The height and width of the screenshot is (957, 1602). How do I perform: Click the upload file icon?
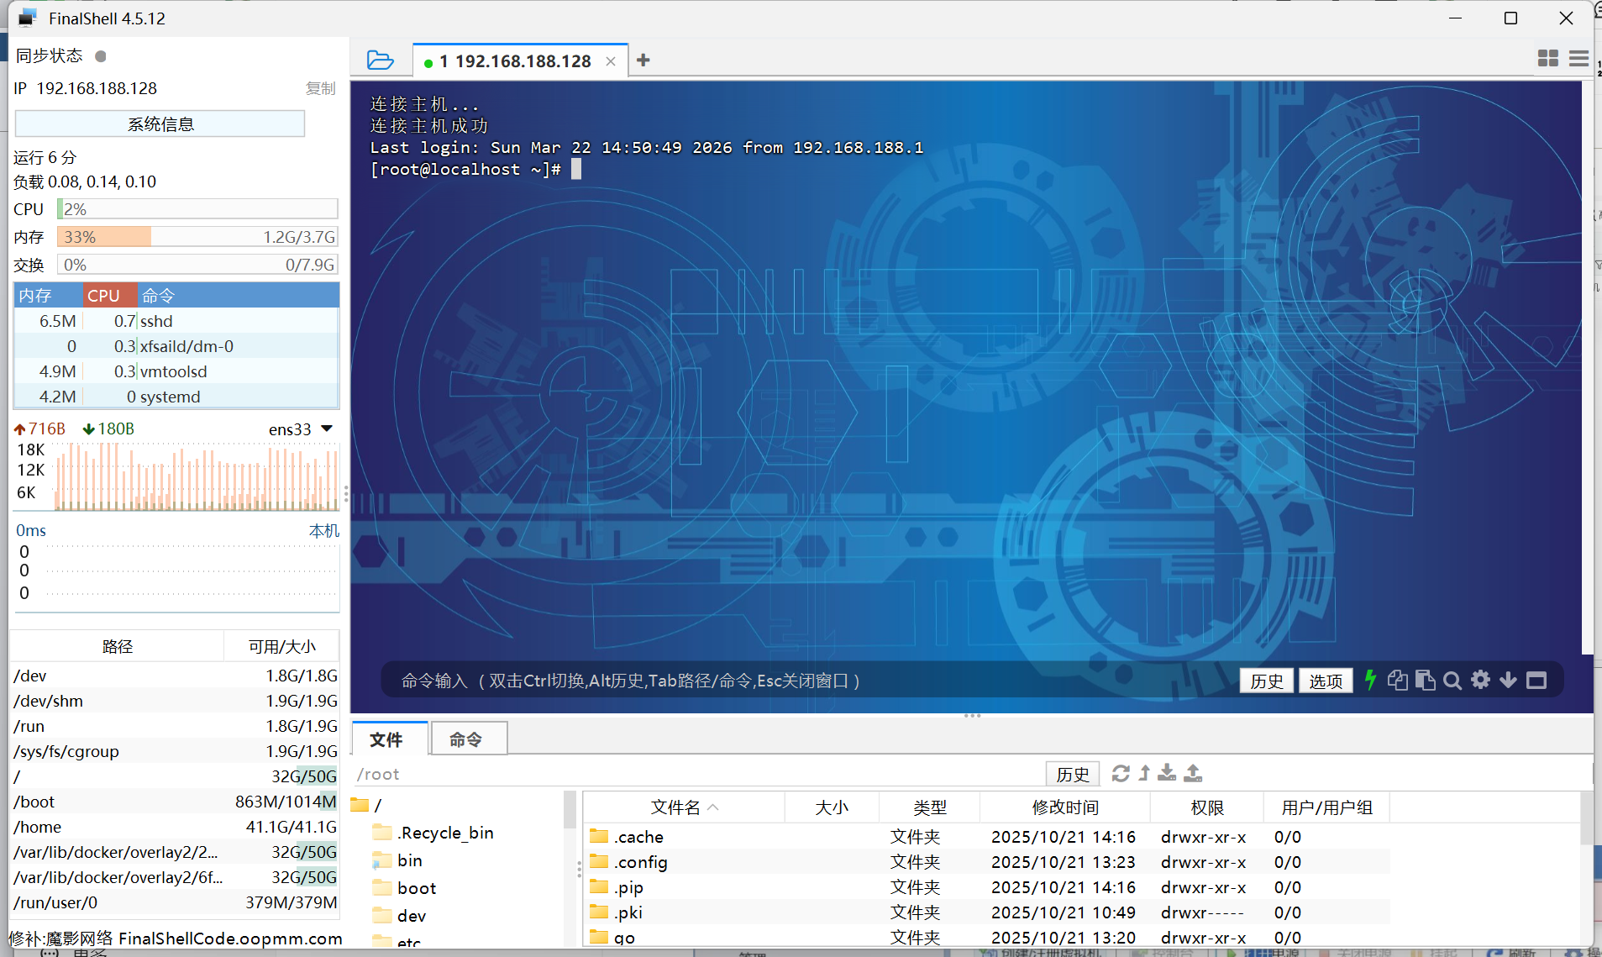[1193, 773]
